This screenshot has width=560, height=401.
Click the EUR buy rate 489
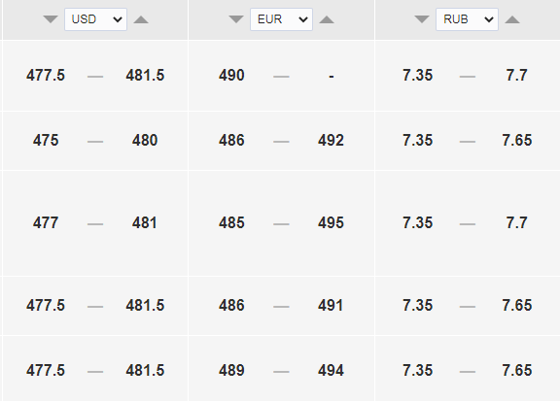[231, 370]
